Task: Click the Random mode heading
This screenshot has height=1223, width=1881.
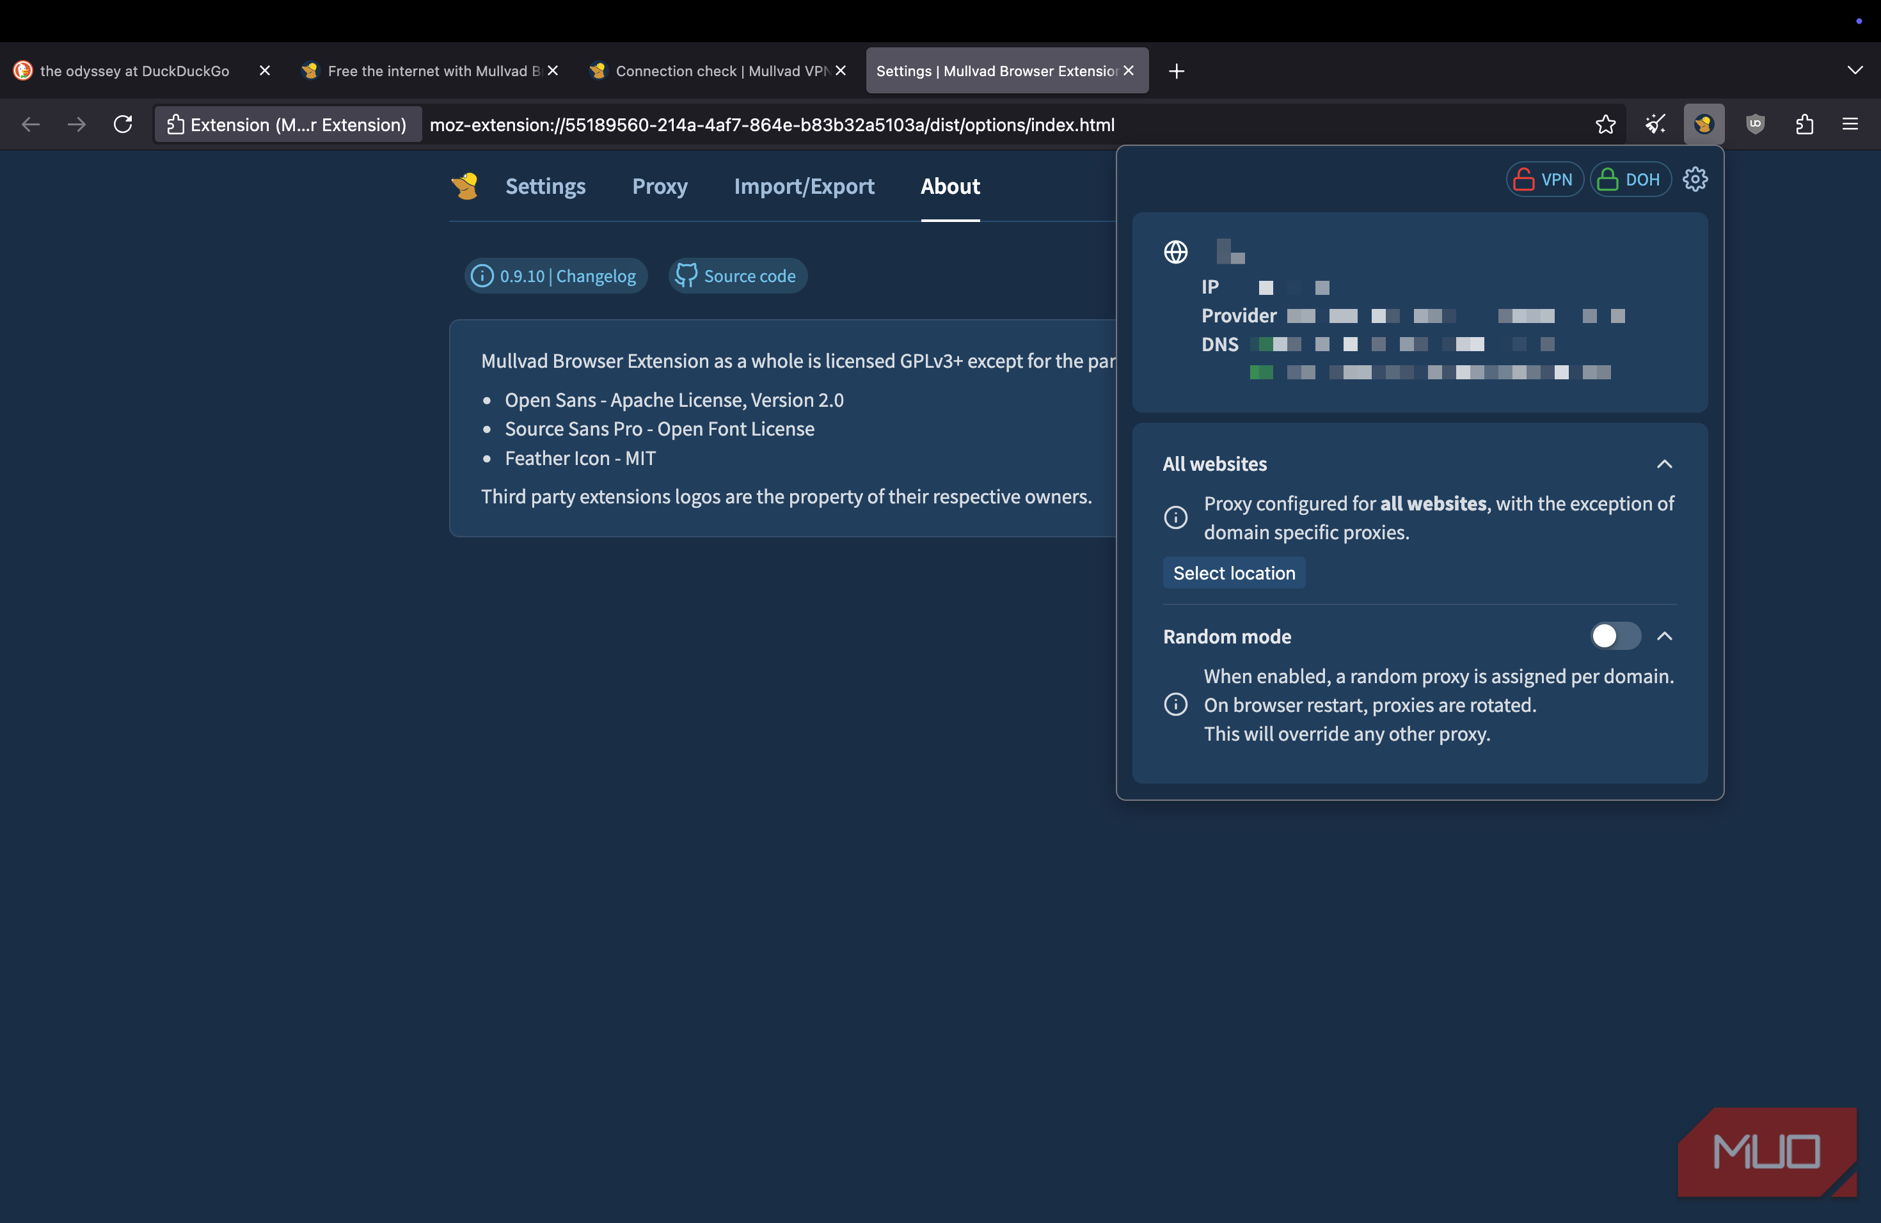Action: [x=1226, y=637]
